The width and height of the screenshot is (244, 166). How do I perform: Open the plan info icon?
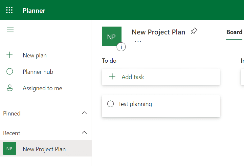[121, 47]
